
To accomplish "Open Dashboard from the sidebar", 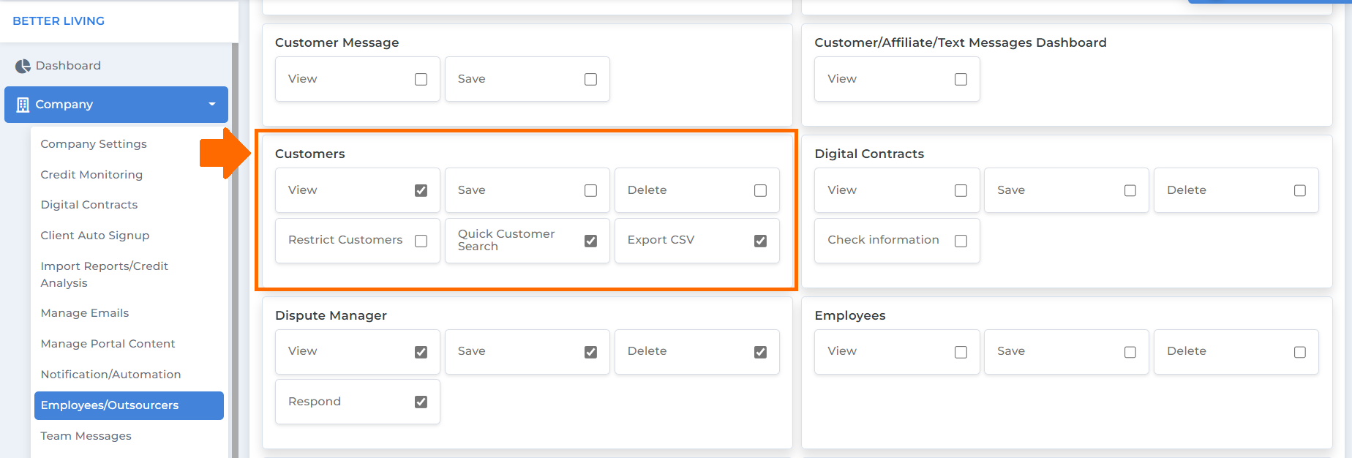I will [68, 66].
